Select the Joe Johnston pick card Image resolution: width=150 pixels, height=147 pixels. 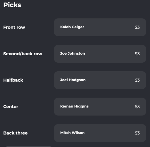tap(100, 54)
